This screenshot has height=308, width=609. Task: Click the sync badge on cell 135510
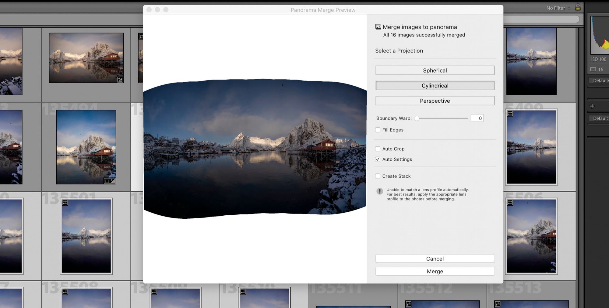click(x=243, y=292)
